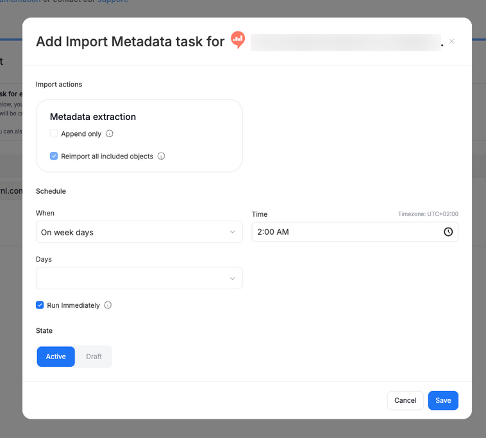Cancel the import task dialog

pos(405,401)
